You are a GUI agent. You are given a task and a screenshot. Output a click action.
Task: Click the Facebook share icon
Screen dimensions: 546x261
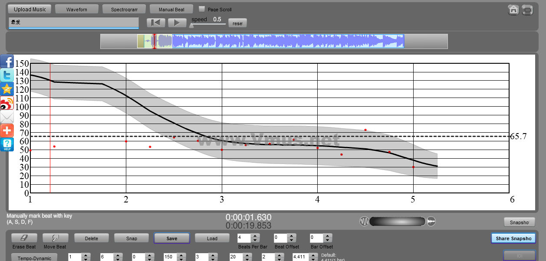click(7, 62)
